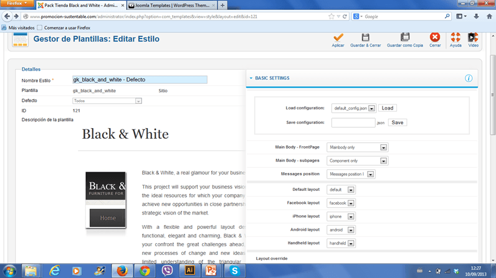Open Firefox downloads arrow icon

click(476, 16)
